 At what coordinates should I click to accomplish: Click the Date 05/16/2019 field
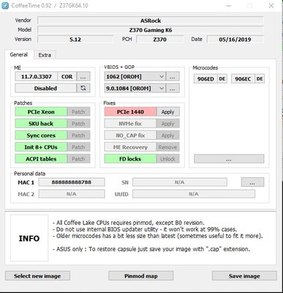pyautogui.click(x=235, y=40)
